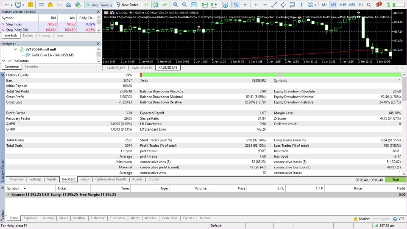Open the IDE MetaEditor button
Screen dimensions: 407x229
tap(41, 5)
